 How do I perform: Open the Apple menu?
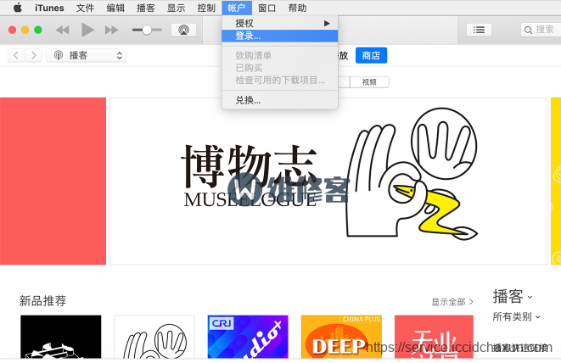click(x=17, y=8)
